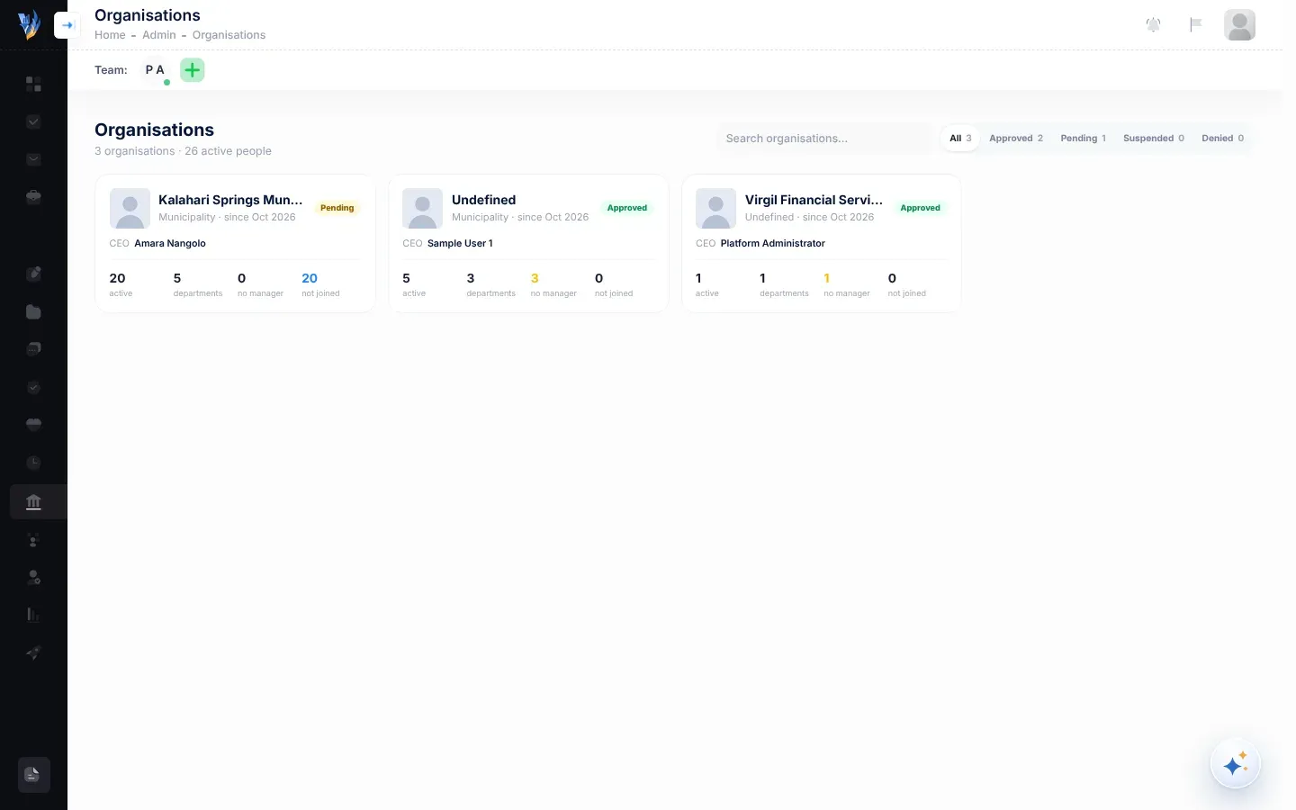
Task: Click the Home breadcrumb link
Action: tap(110, 35)
